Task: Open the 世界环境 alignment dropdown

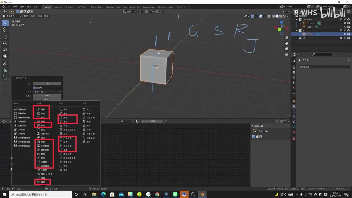Action: pos(47,92)
